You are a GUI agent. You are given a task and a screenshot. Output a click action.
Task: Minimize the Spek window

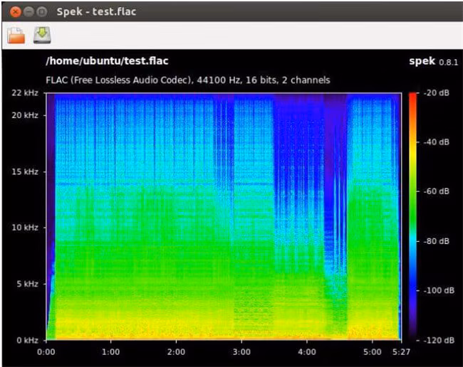coord(28,12)
